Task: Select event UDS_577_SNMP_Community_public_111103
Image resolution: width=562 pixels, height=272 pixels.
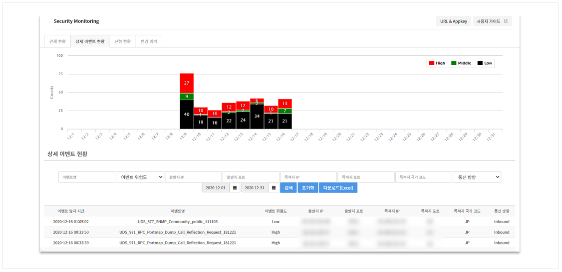Action: click(177, 222)
